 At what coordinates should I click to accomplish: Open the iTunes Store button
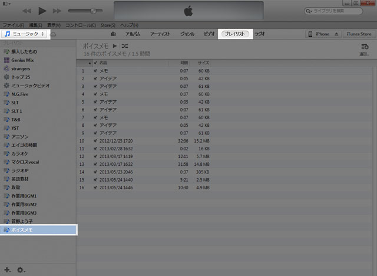359,34
